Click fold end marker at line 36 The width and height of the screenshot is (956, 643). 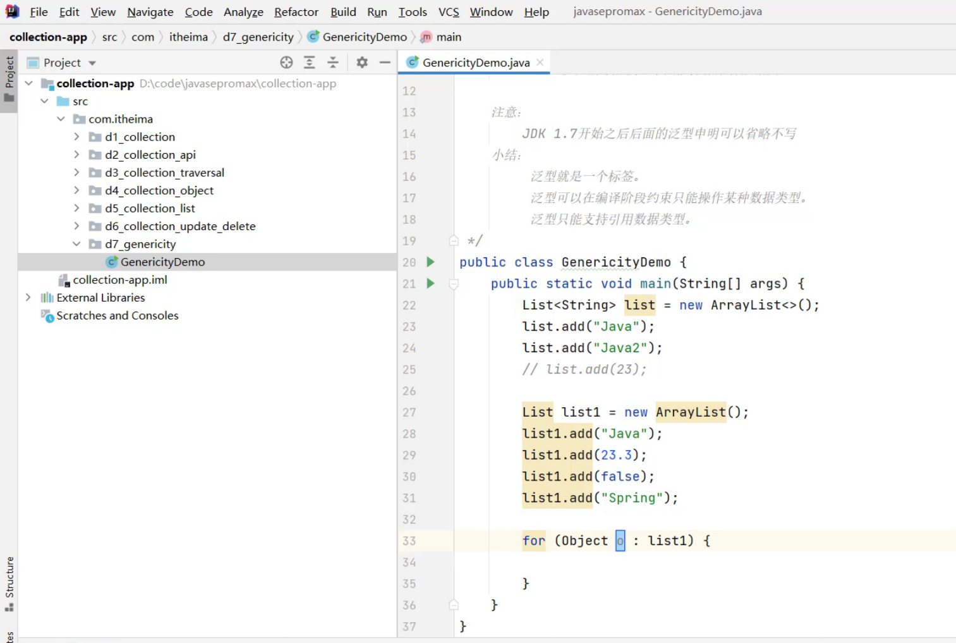(x=454, y=605)
